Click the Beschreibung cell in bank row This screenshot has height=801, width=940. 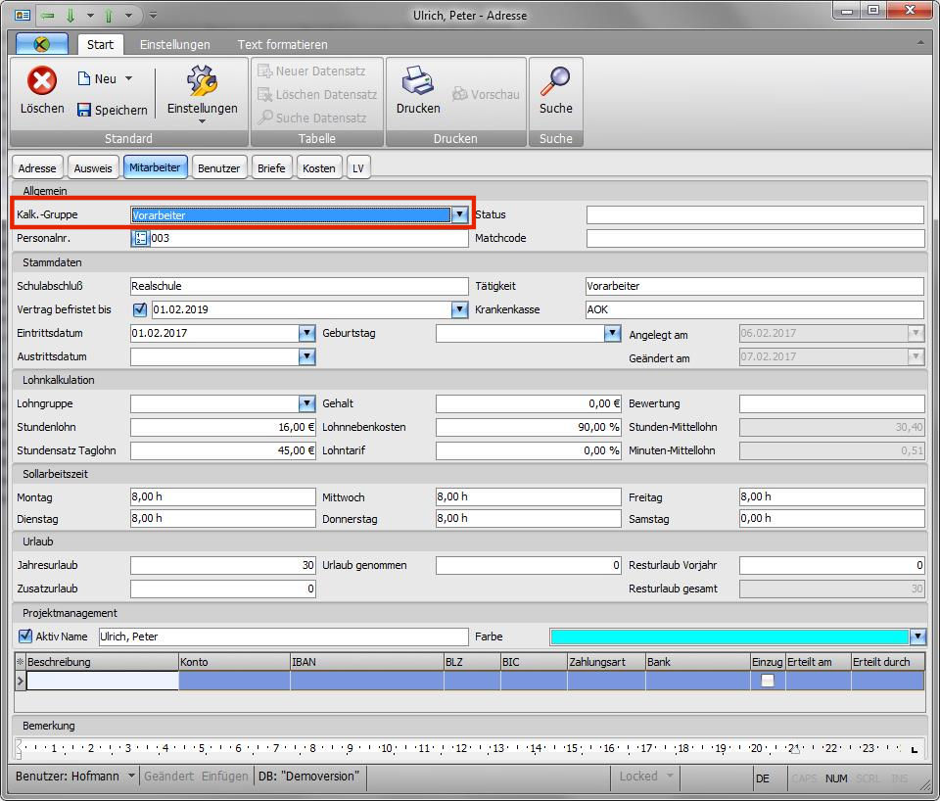click(103, 681)
